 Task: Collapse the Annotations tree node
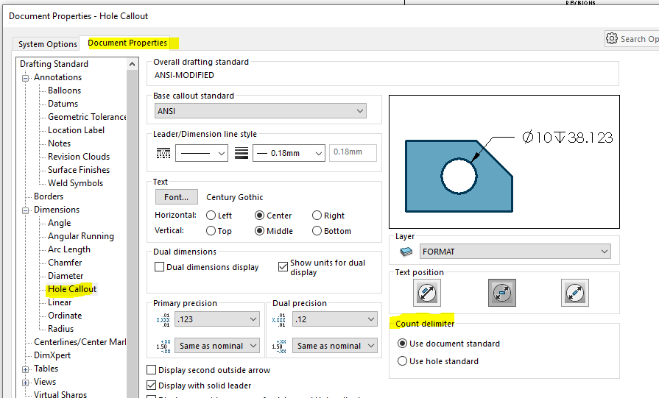click(26, 78)
